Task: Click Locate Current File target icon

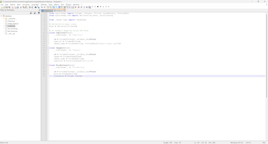Action: pyautogui.click(x=39, y=13)
